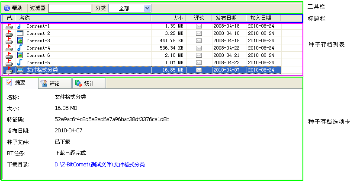Click Torrent-6 red flag status icon

(9, 56)
